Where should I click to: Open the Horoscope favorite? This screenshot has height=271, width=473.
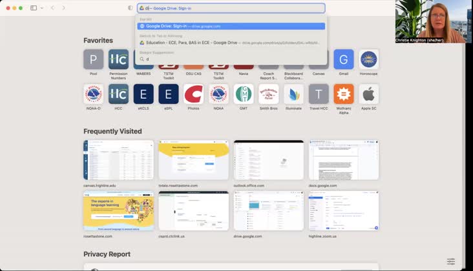pos(369,59)
